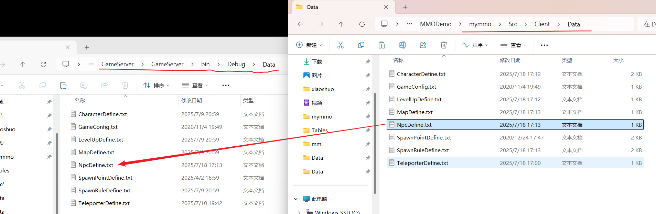This screenshot has width=656, height=214.
Task: Sort by 修改日期 column in right window
Action: pos(510,60)
